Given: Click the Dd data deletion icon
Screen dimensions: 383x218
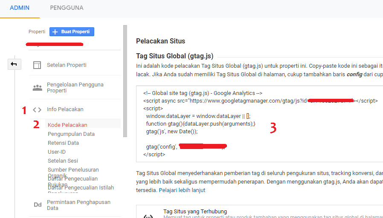Looking at the screenshot, I should click(x=38, y=205).
